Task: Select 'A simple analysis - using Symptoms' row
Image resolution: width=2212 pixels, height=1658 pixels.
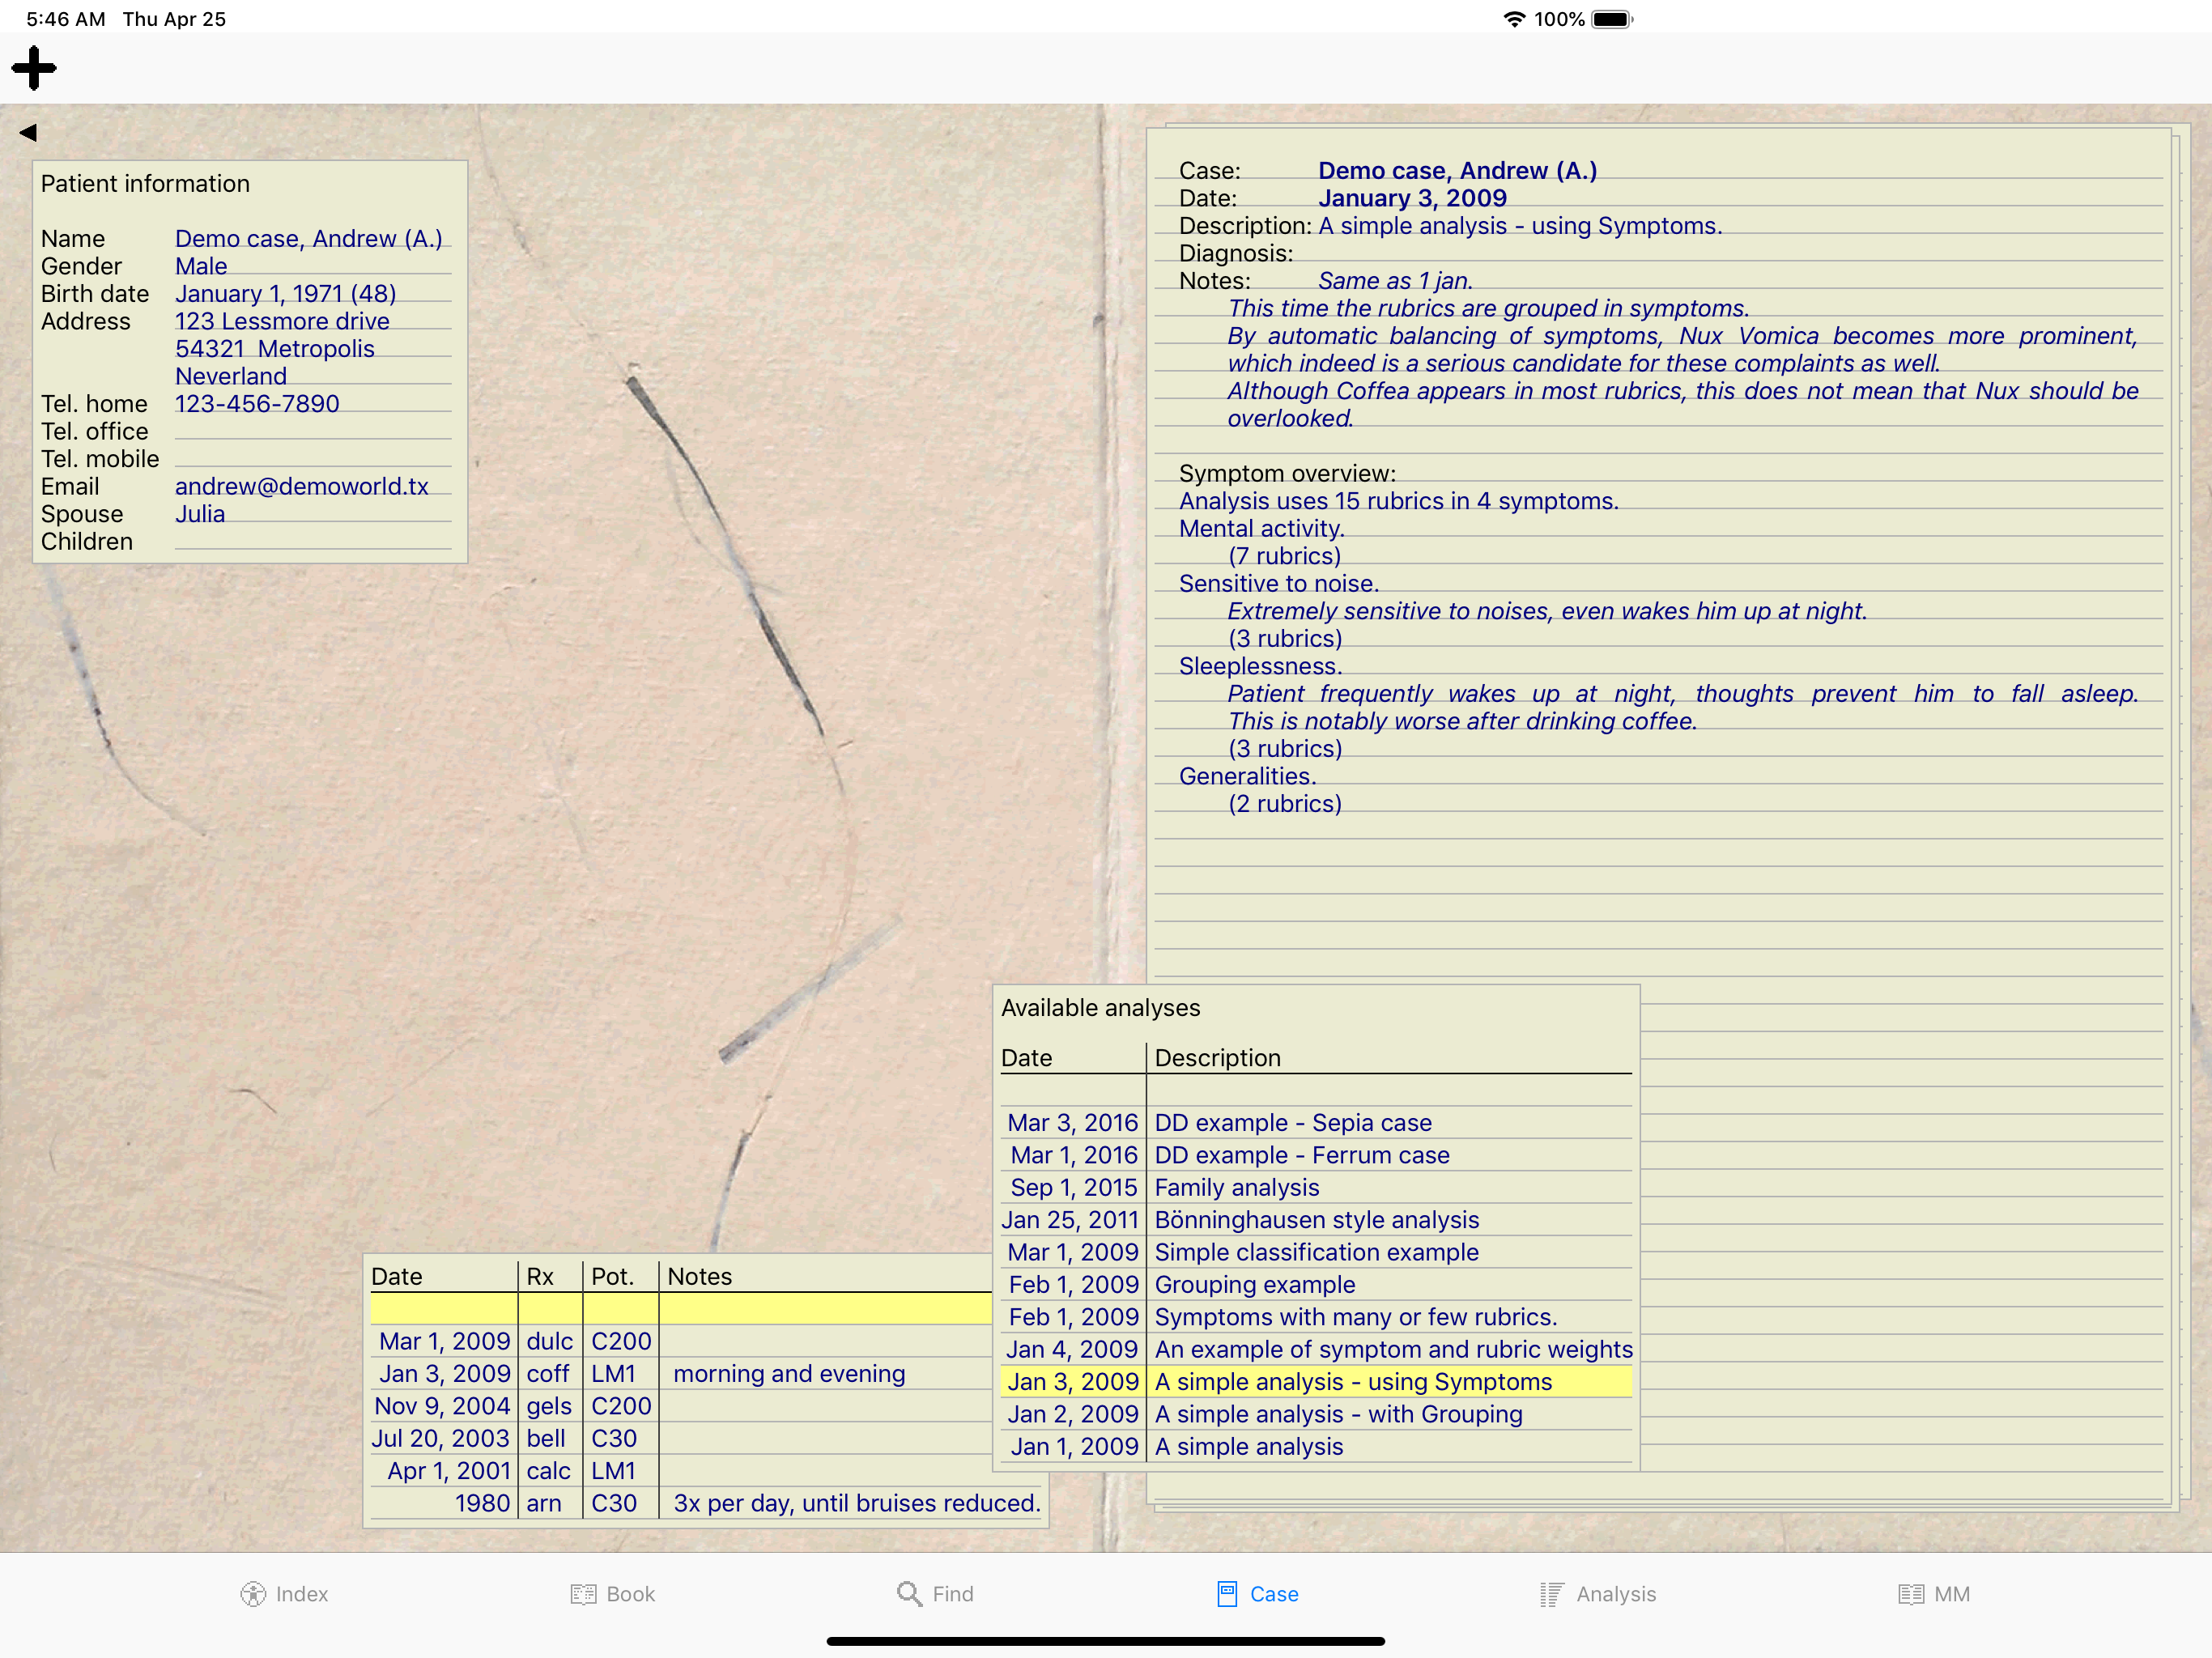Action: pos(1316,1382)
